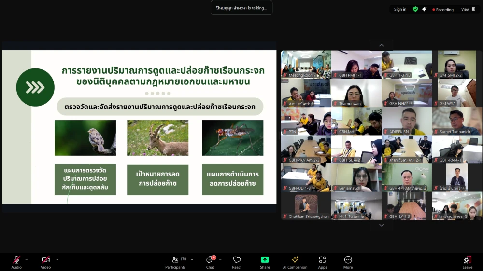Select the GBH MH video tile
Image resolution: width=483 pixels, height=271 pixels.
(x=356, y=121)
